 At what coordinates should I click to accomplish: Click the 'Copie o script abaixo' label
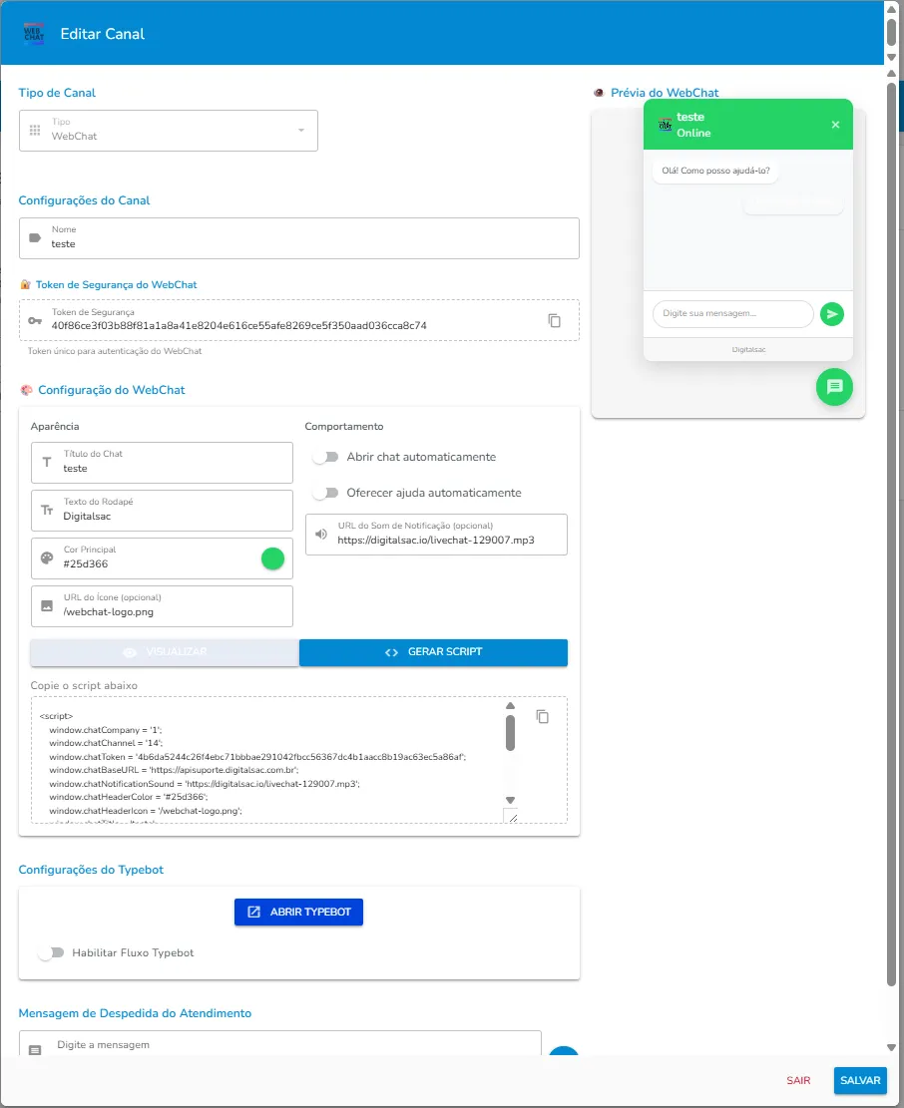pos(84,685)
